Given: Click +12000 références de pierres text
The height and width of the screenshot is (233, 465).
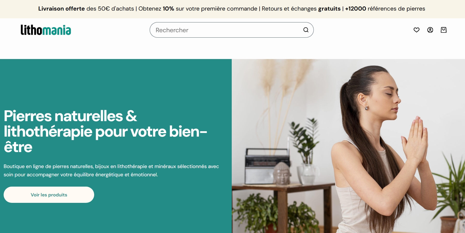Looking at the screenshot, I should (x=385, y=9).
